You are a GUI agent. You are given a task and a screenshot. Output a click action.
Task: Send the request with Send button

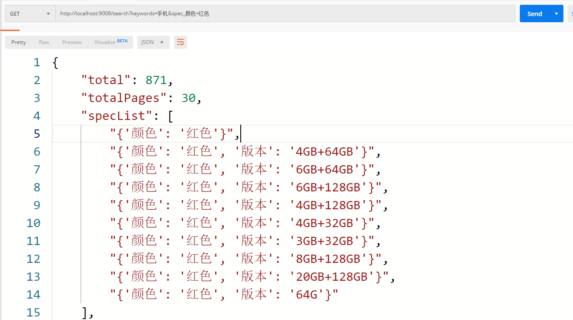point(535,14)
